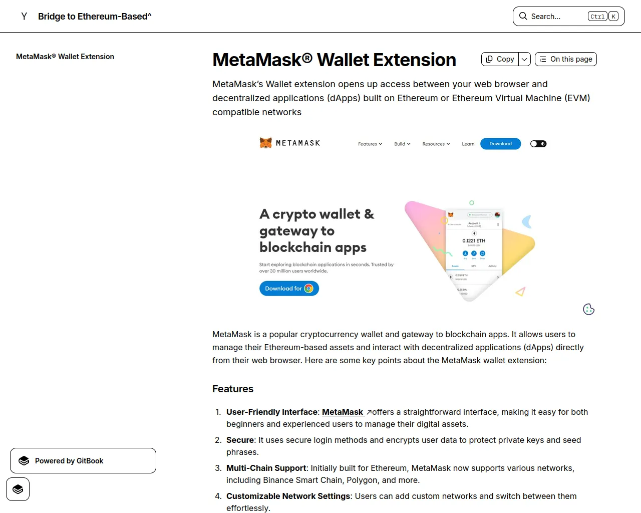Select the Learn menu item
This screenshot has width=641, height=513.
pyautogui.click(x=468, y=144)
